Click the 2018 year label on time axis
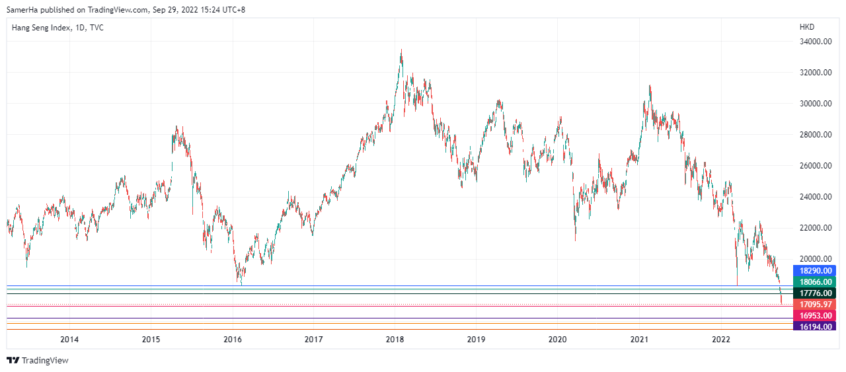 pyautogui.click(x=395, y=340)
